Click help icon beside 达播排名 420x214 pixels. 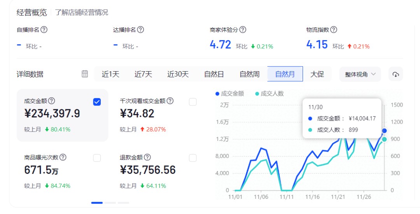tap(140, 30)
